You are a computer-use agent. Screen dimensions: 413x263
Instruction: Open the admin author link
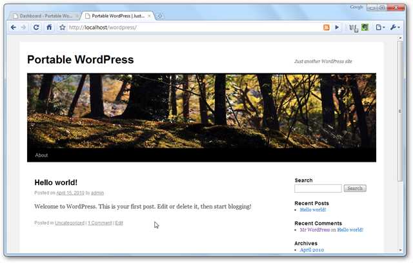click(97, 193)
